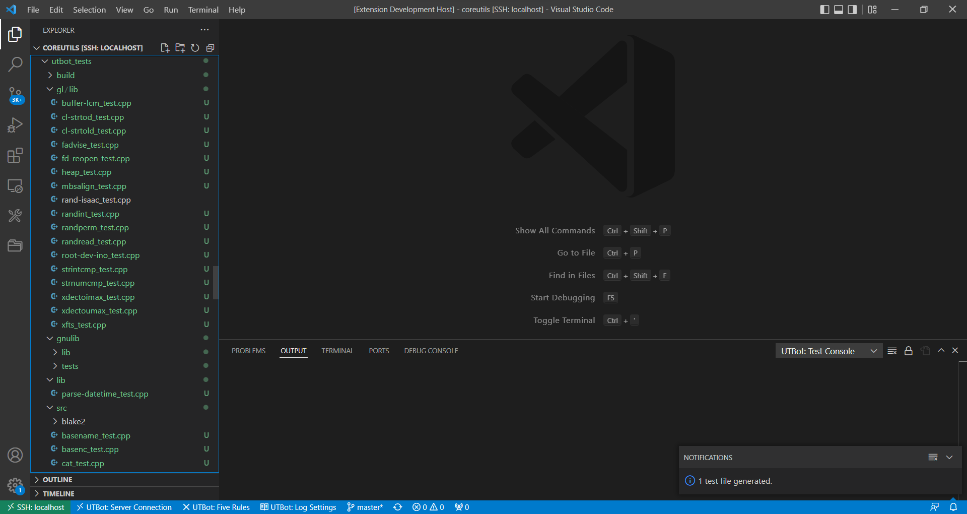Open UTBot: Log Settings in status bar
The width and height of the screenshot is (967, 514).
click(x=298, y=507)
